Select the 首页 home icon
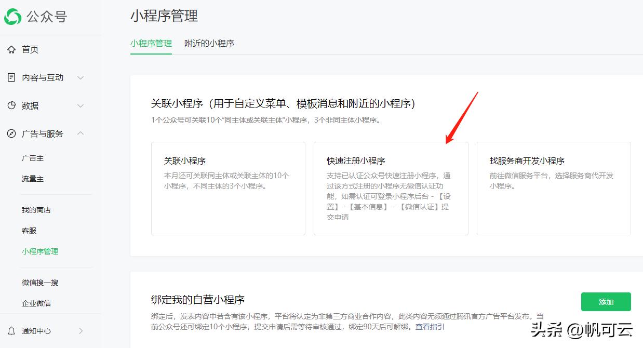The width and height of the screenshot is (643, 348). click(x=11, y=49)
